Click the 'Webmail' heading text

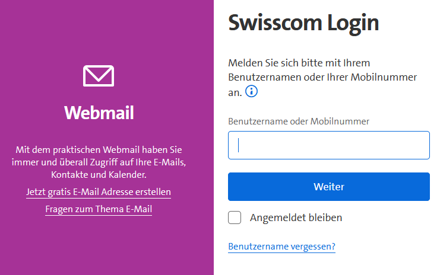99,113
